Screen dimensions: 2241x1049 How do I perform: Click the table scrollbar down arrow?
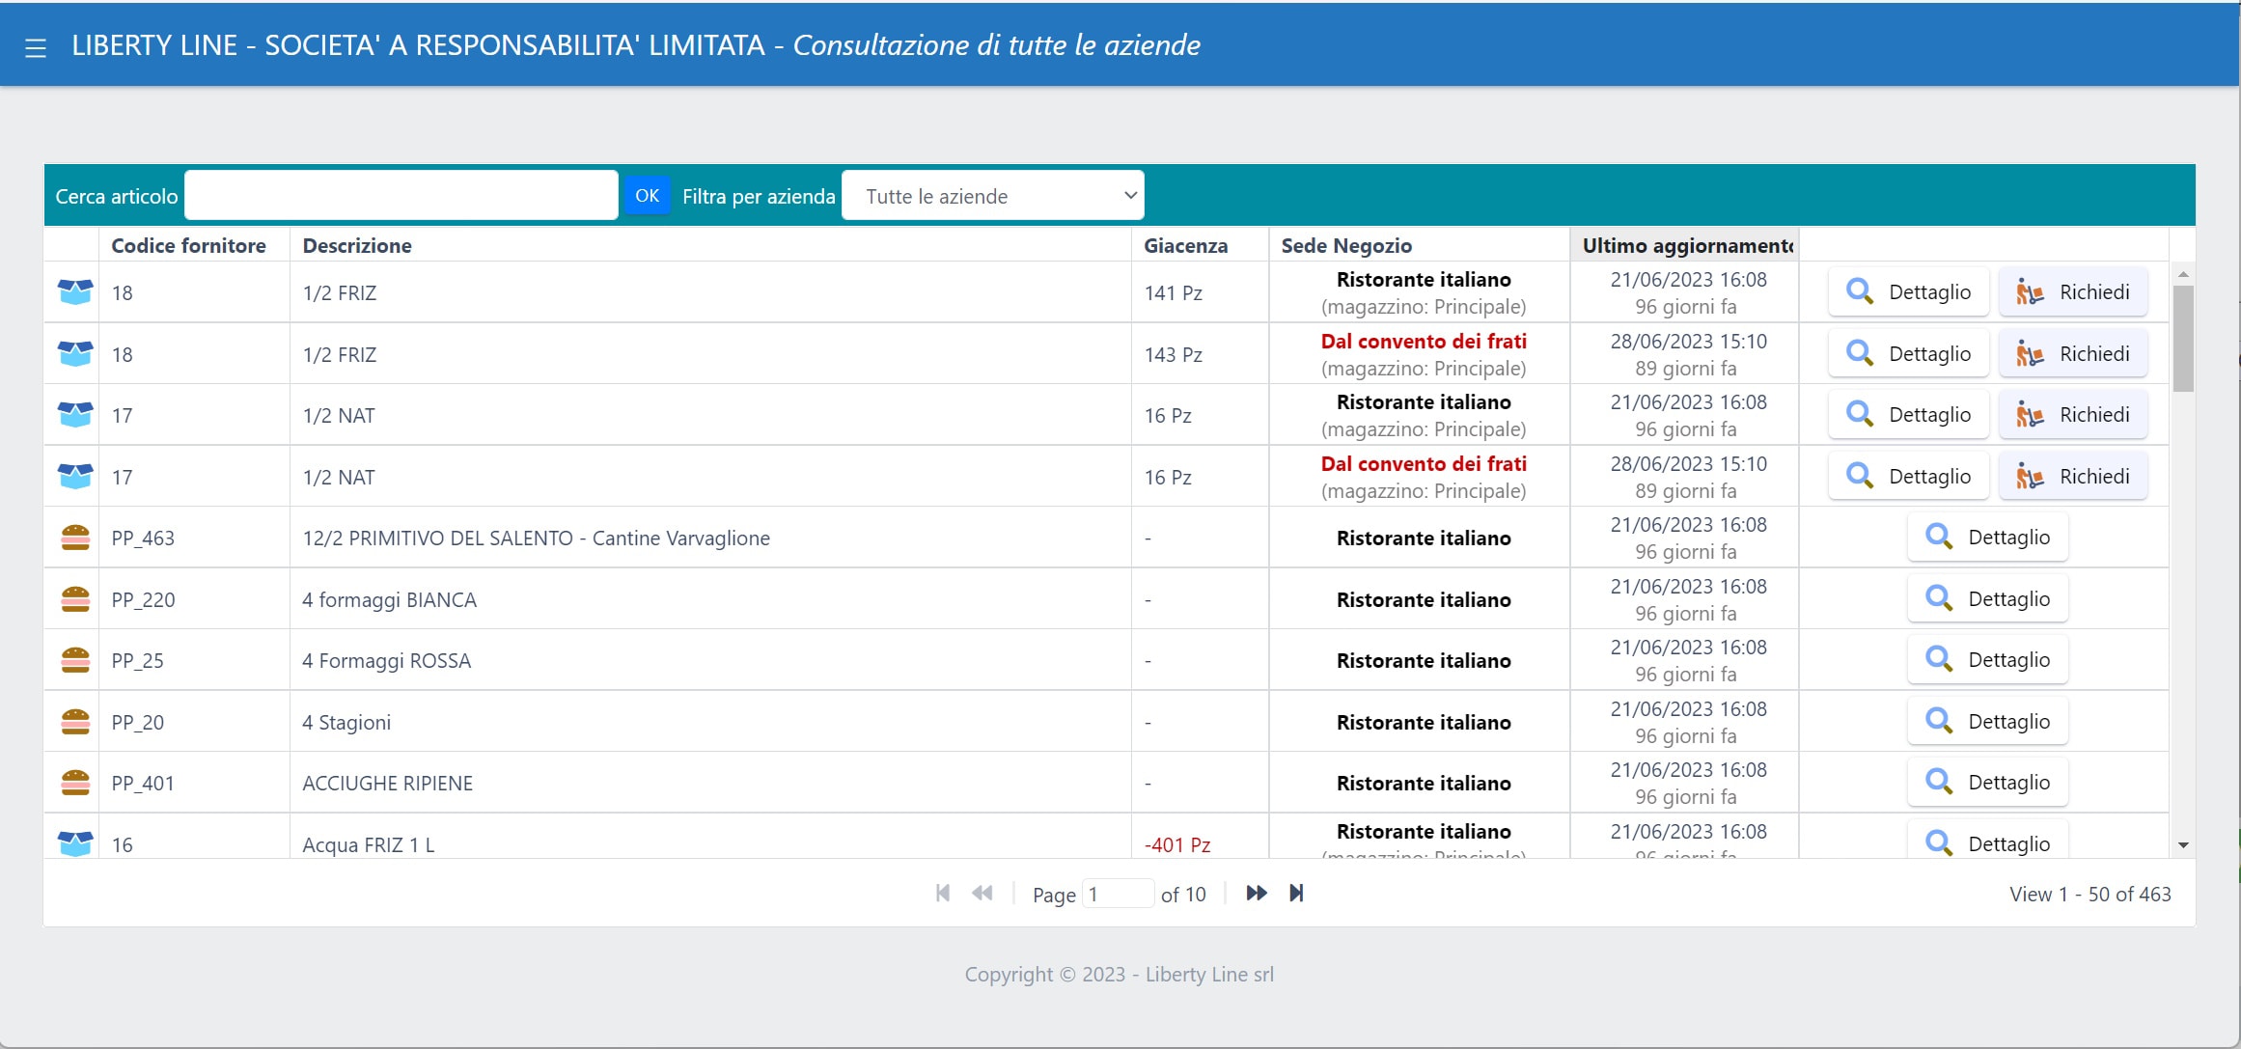(x=2183, y=845)
